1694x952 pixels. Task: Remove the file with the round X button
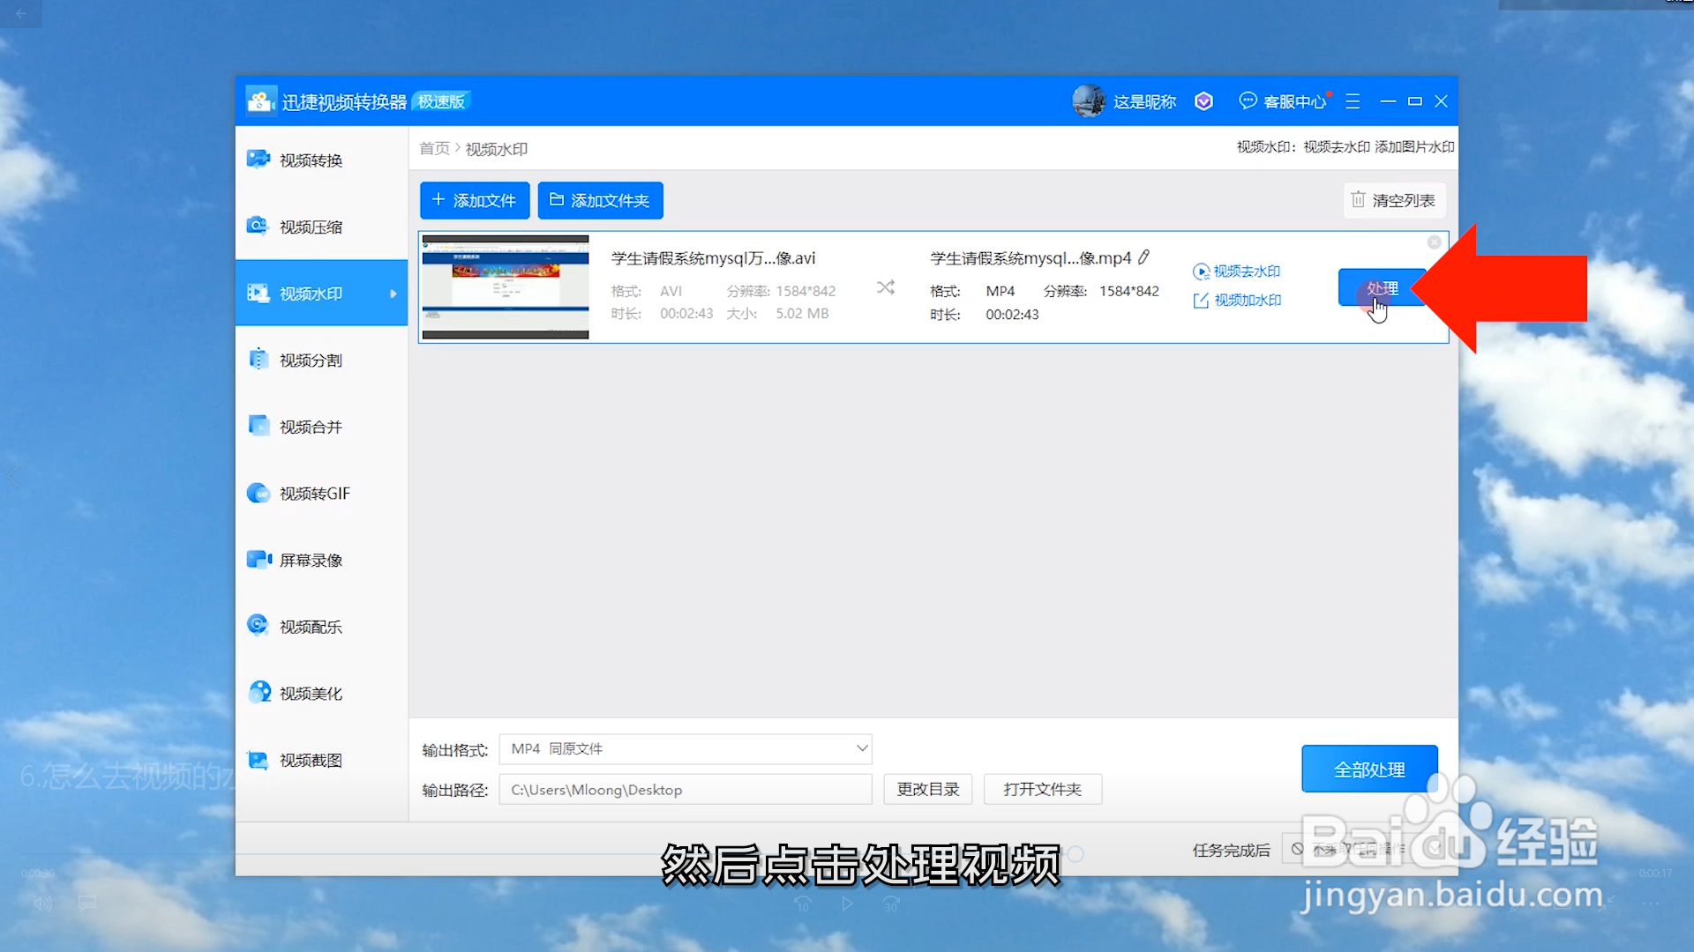(x=1435, y=242)
